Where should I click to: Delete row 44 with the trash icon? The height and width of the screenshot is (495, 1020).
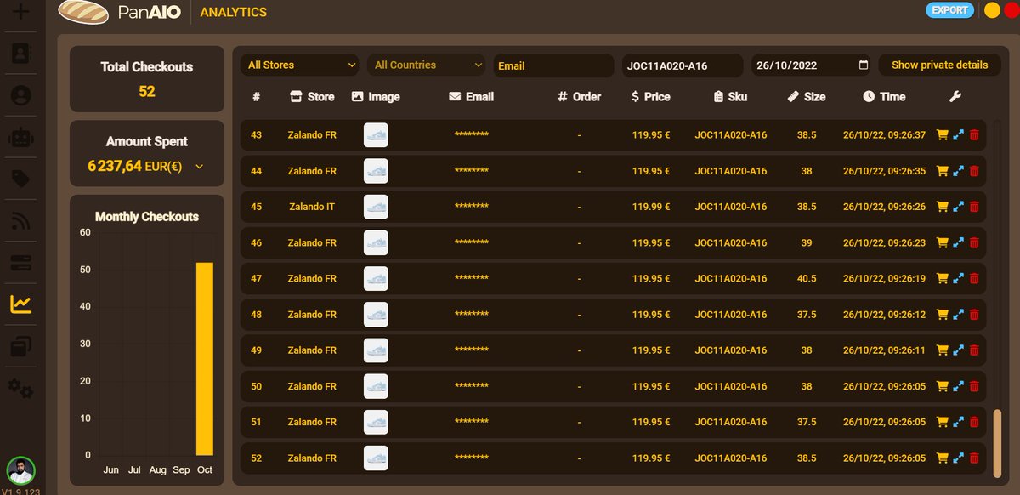pyautogui.click(x=974, y=171)
